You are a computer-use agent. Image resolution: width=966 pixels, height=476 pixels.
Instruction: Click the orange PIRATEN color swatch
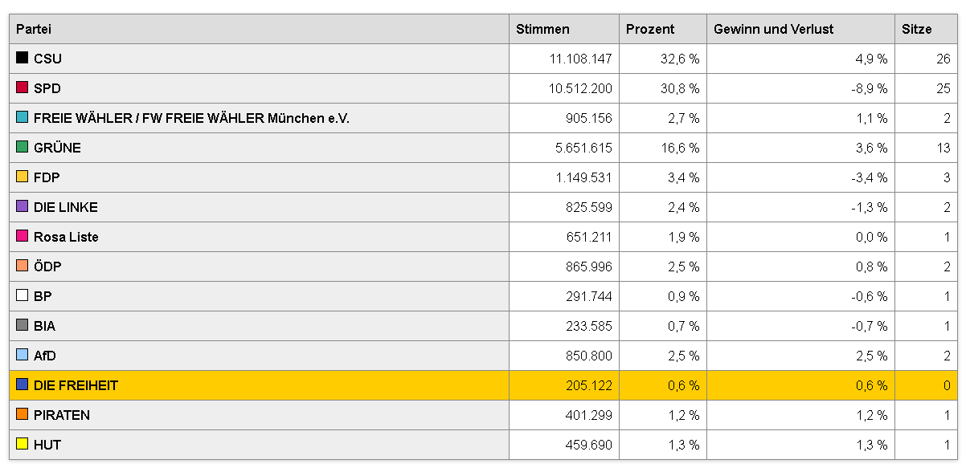click(x=23, y=414)
